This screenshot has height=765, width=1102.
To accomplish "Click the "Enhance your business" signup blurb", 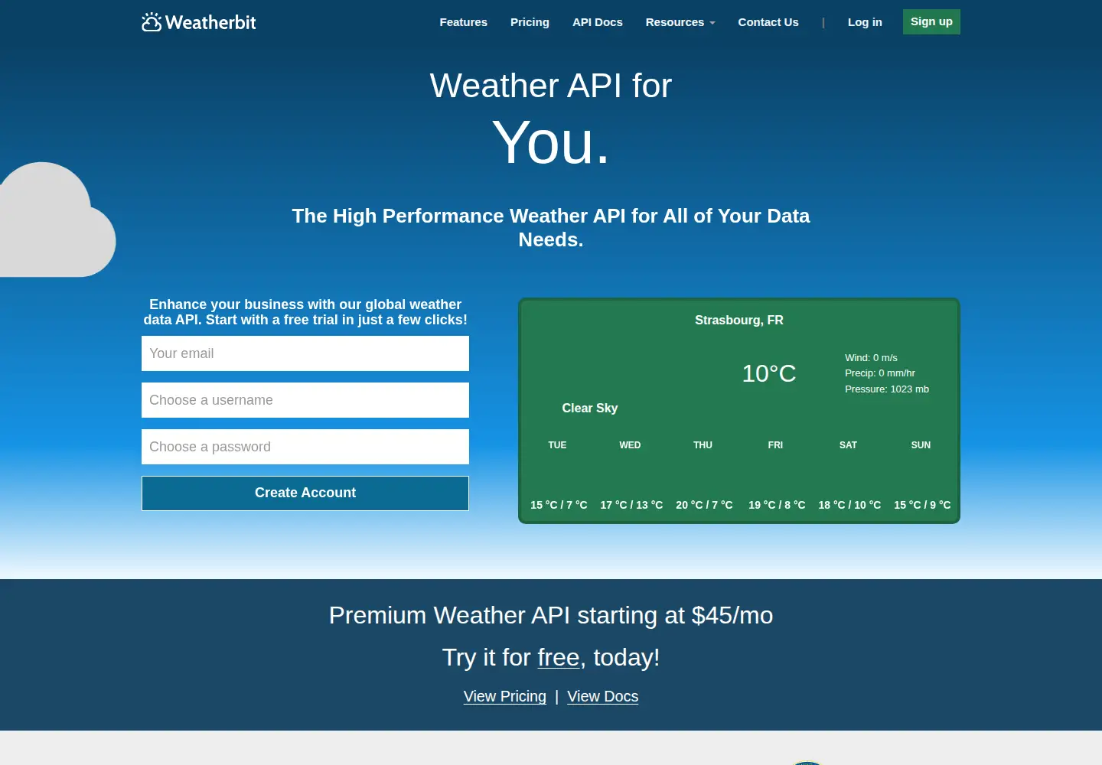I will (x=305, y=312).
